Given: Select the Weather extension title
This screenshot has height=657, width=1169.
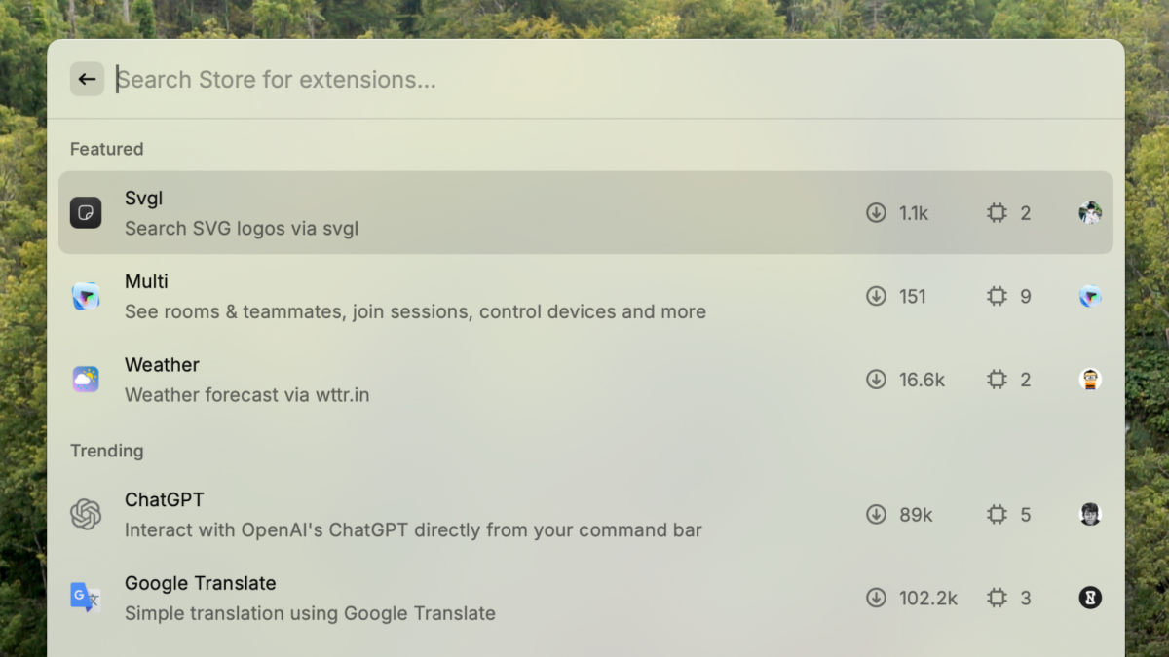Looking at the screenshot, I should pyautogui.click(x=162, y=365).
